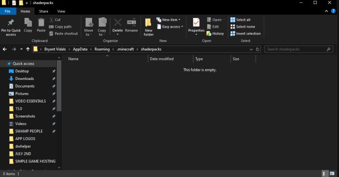This screenshot has width=339, height=177.
Task: Open the Copy to command
Action: pyautogui.click(x=102, y=27)
